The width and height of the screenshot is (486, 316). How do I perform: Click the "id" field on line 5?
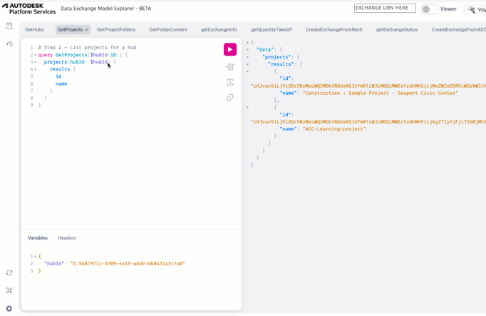(x=58, y=76)
